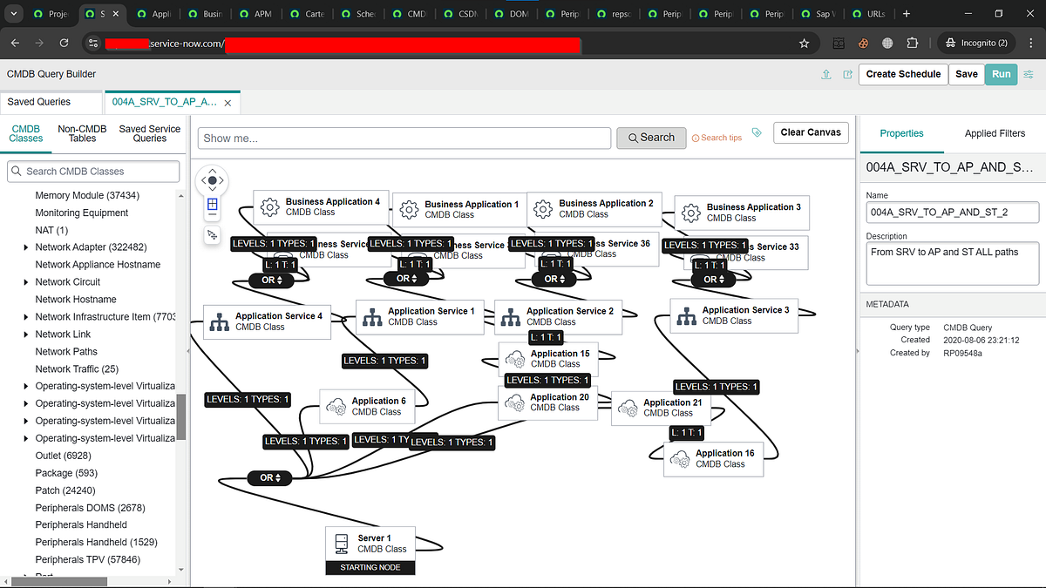1046x588 pixels.
Task: Expand the Network Infrastructure Item node
Action: coord(25,316)
